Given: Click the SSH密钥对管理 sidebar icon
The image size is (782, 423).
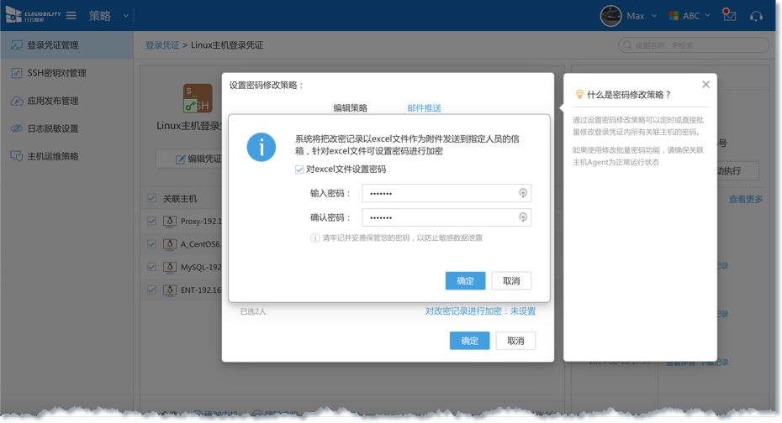Looking at the screenshot, I should click(17, 73).
